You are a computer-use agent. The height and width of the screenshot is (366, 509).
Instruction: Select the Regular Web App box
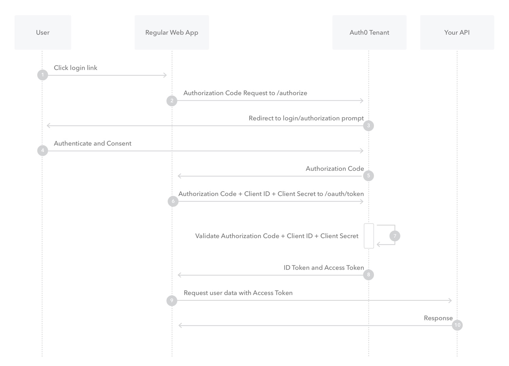pos(172,33)
